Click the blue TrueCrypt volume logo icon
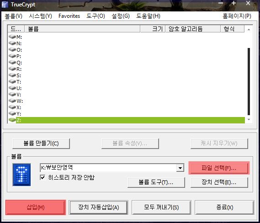The image size is (260, 223). tap(22, 175)
